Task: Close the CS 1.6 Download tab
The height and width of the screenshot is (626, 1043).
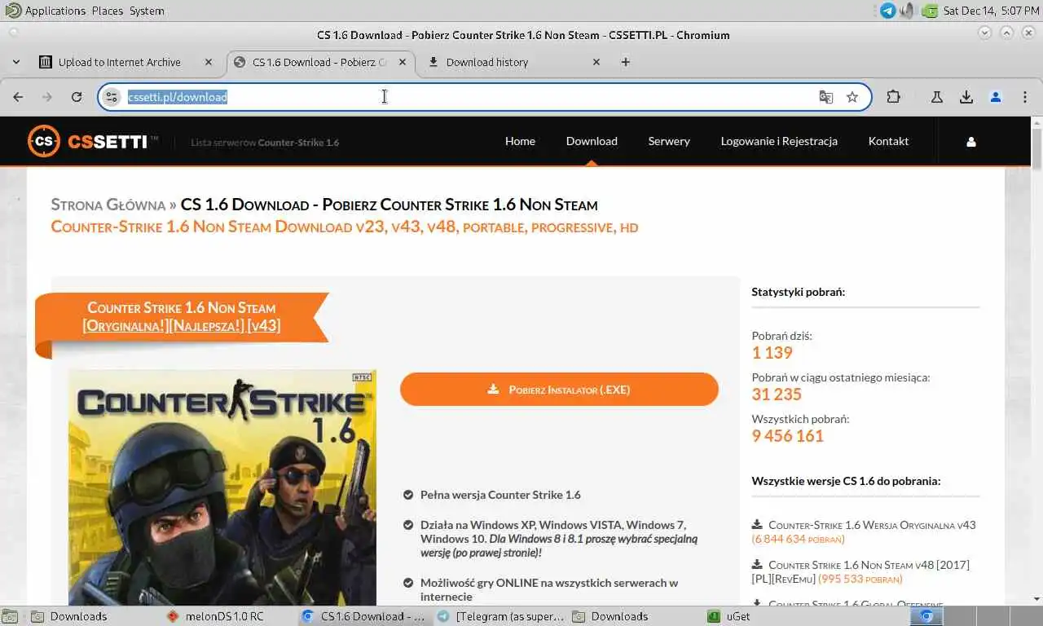Action: click(x=401, y=62)
